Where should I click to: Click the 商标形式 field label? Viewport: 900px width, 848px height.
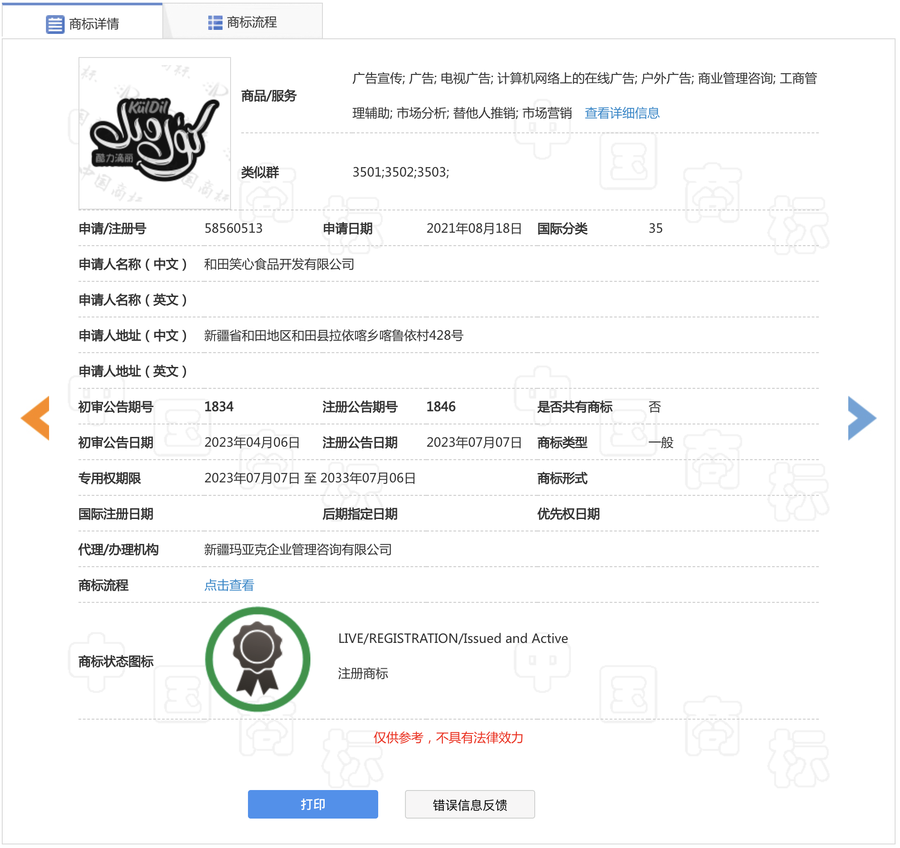pyautogui.click(x=563, y=478)
